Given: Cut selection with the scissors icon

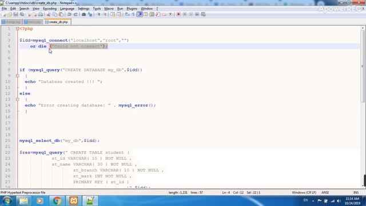Looking at the screenshot, I should [x=49, y=14].
